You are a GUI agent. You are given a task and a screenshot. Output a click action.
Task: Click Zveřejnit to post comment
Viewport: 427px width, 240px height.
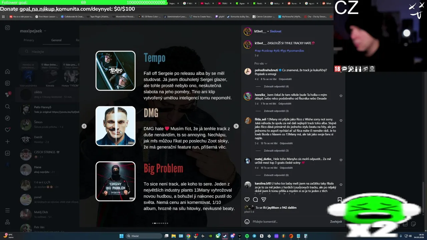click(x=336, y=222)
